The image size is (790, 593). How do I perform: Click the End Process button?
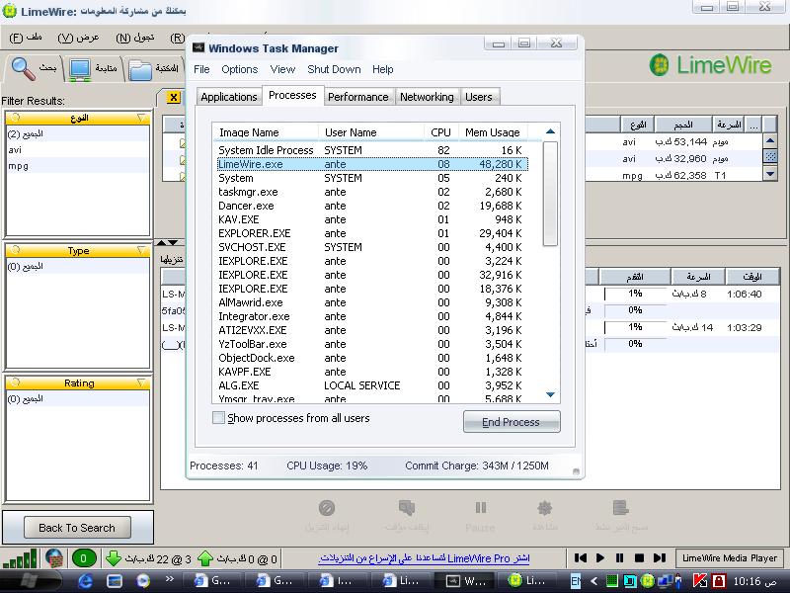[512, 422]
